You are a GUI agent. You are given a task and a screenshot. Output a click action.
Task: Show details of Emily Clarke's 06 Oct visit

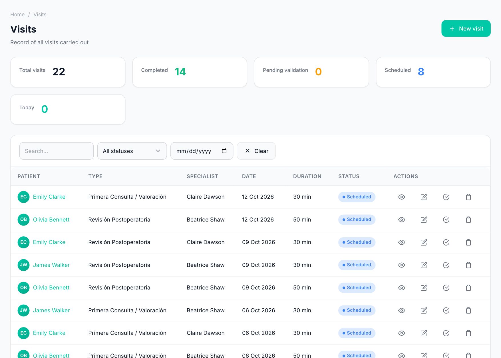pos(401,333)
